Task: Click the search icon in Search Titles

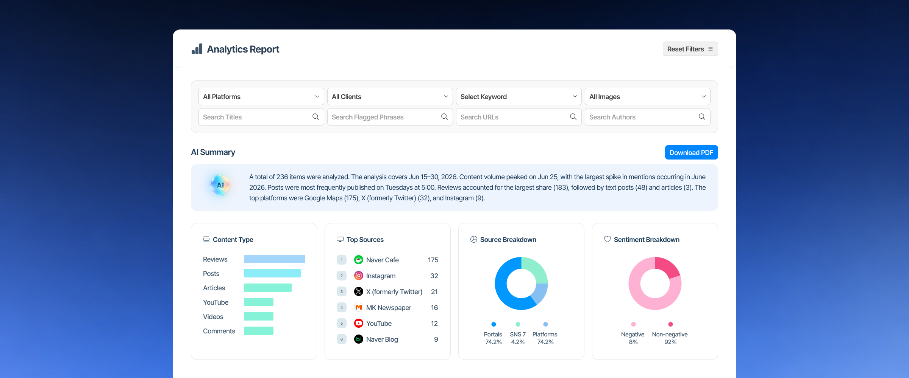Action: tap(315, 117)
